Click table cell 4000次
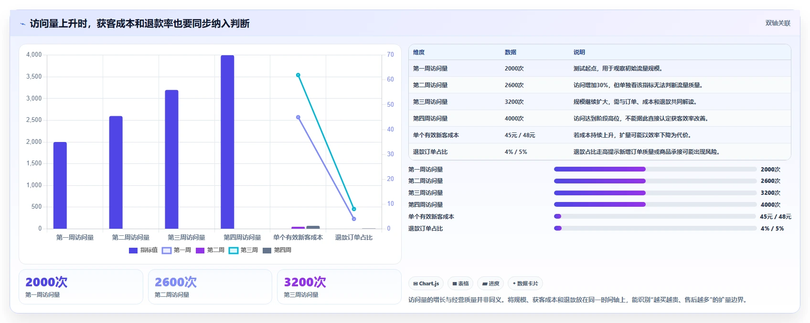The height and width of the screenshot is (323, 810). click(x=514, y=119)
